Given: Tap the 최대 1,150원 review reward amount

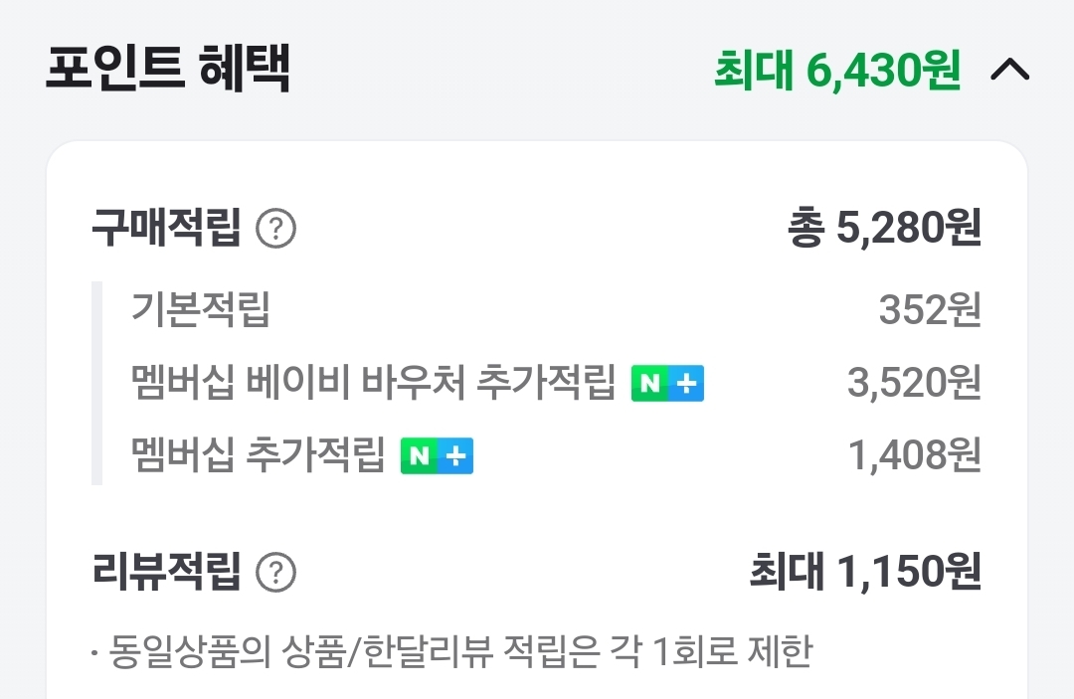Looking at the screenshot, I should pos(865,572).
